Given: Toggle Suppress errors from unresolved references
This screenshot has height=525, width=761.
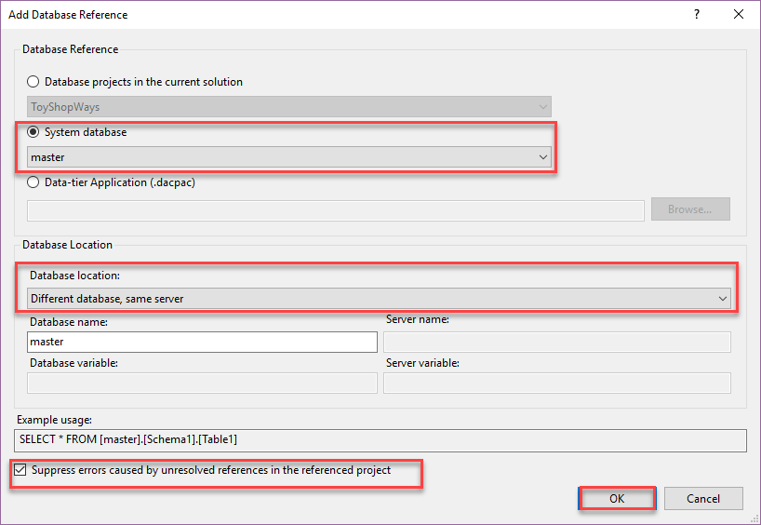Looking at the screenshot, I should tap(20, 471).
